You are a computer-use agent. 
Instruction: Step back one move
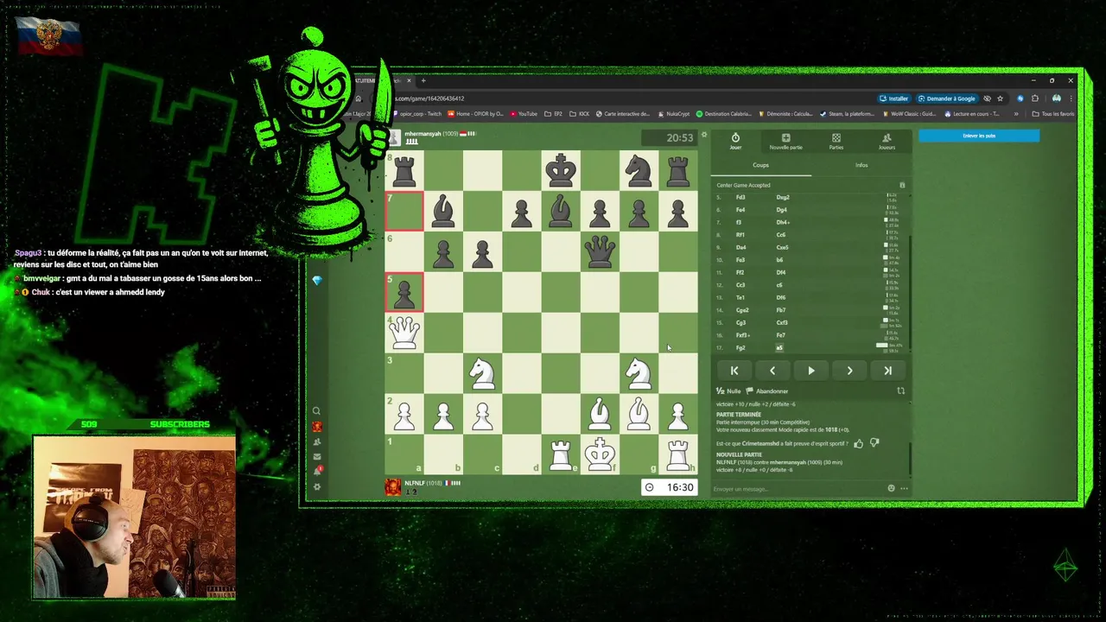tap(772, 371)
